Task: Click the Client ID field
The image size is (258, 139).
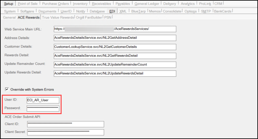Action: coord(65,124)
